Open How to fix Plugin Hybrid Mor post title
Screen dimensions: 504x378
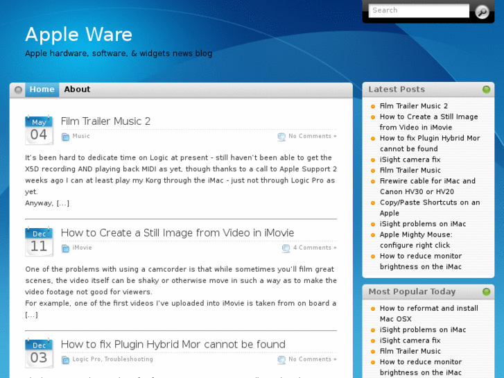click(x=173, y=344)
